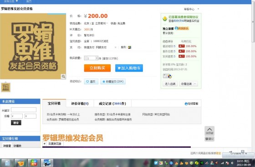Click the consumer protection tulip icon

[x=165, y=19]
